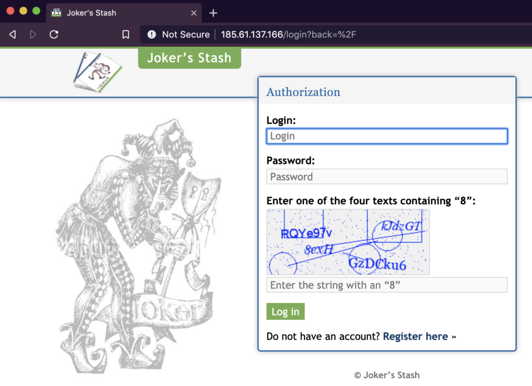Click the bookmark icon in toolbar
This screenshot has width=532, height=386.
coord(125,35)
